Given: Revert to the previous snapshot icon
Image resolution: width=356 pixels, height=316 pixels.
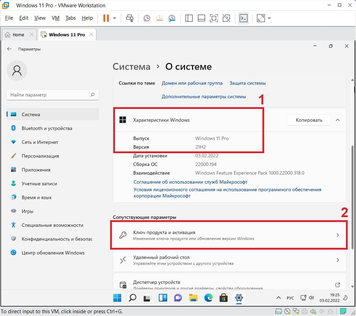Looking at the screenshot, I should coord(160,18).
